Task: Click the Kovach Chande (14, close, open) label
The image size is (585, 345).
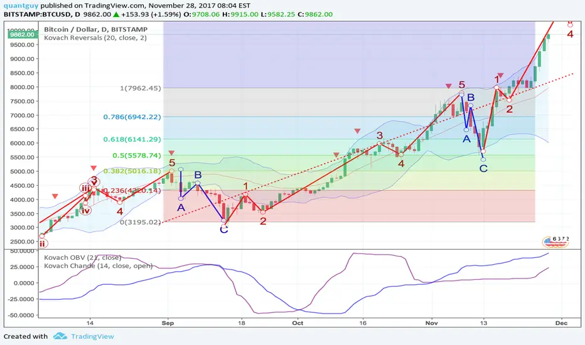Action: pyautogui.click(x=98, y=266)
